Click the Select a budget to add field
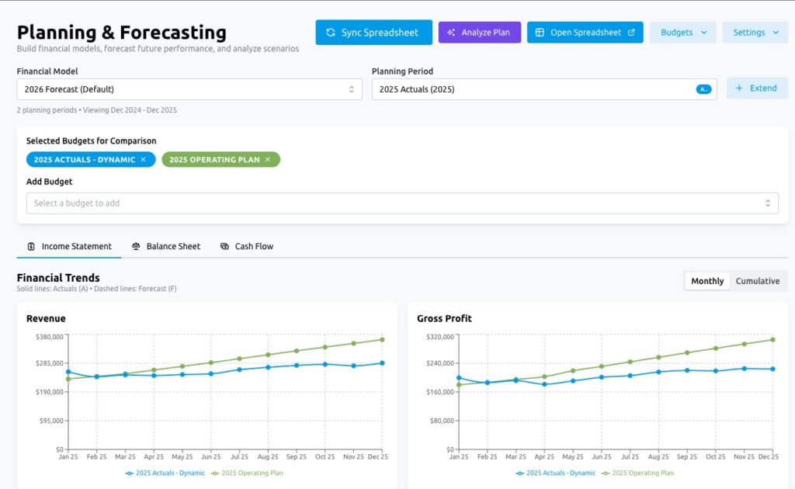795x489 pixels. [402, 203]
